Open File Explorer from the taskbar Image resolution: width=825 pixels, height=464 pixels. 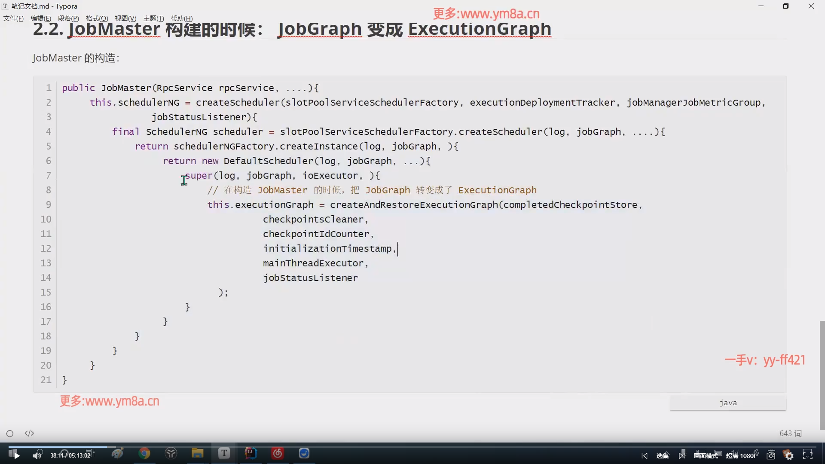(197, 453)
